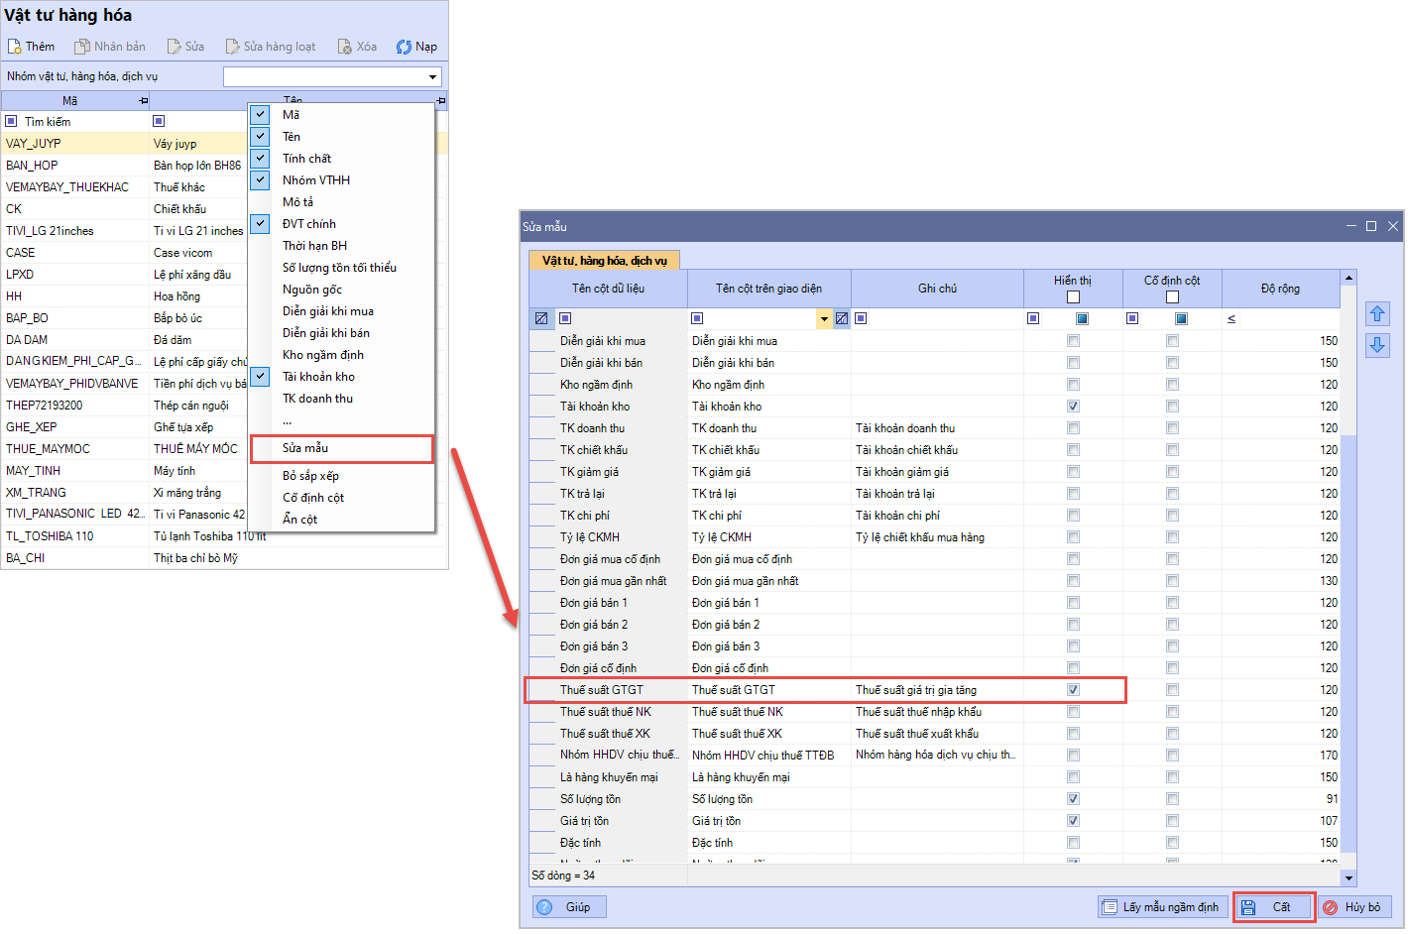Click the Nạp refresh icon
This screenshot has height=934, width=1408.
[x=404, y=47]
